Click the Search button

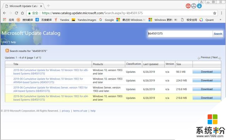(x=218, y=34)
